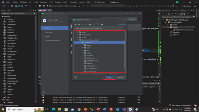Collapse the QuickRecipeSourceCode folder
This screenshot has width=199, height=112.
(x=78, y=40)
